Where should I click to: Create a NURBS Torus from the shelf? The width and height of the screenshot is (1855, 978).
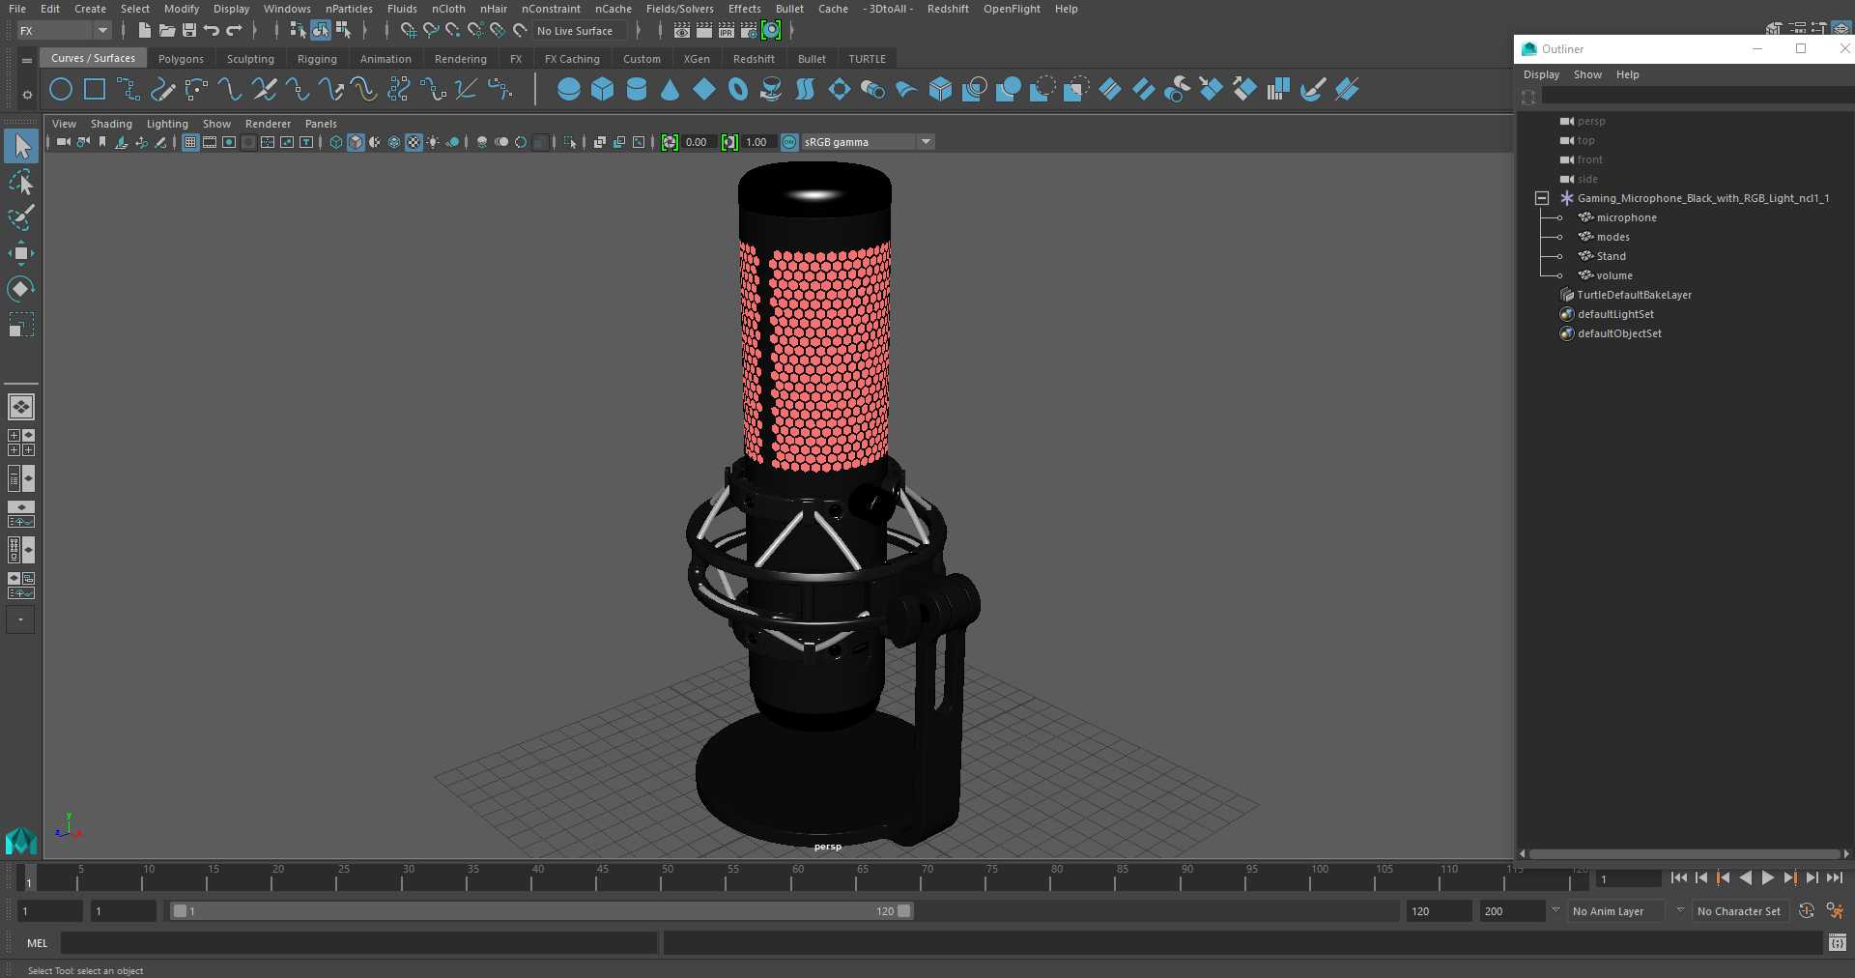click(738, 90)
